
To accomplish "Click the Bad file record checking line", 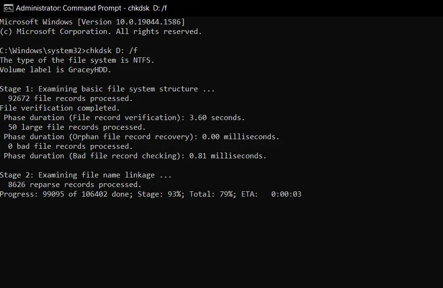I will 135,156.
